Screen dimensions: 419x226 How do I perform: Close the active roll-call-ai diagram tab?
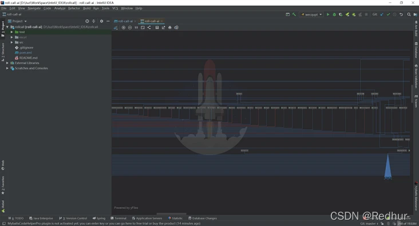[161, 21]
